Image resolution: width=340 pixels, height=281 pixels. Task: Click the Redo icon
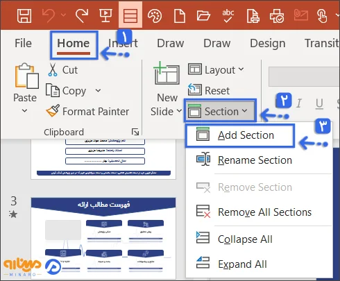[82, 16]
